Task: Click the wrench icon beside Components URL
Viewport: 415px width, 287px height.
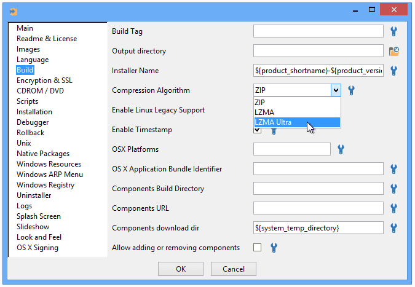Action: tap(394, 208)
